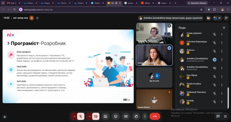This screenshot has width=231, height=122.
Task: Open the tab search dropdown arrow
Action: pyautogui.click(x=3, y=3)
